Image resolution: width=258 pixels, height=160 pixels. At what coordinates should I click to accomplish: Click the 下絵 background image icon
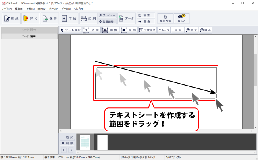[69, 18]
